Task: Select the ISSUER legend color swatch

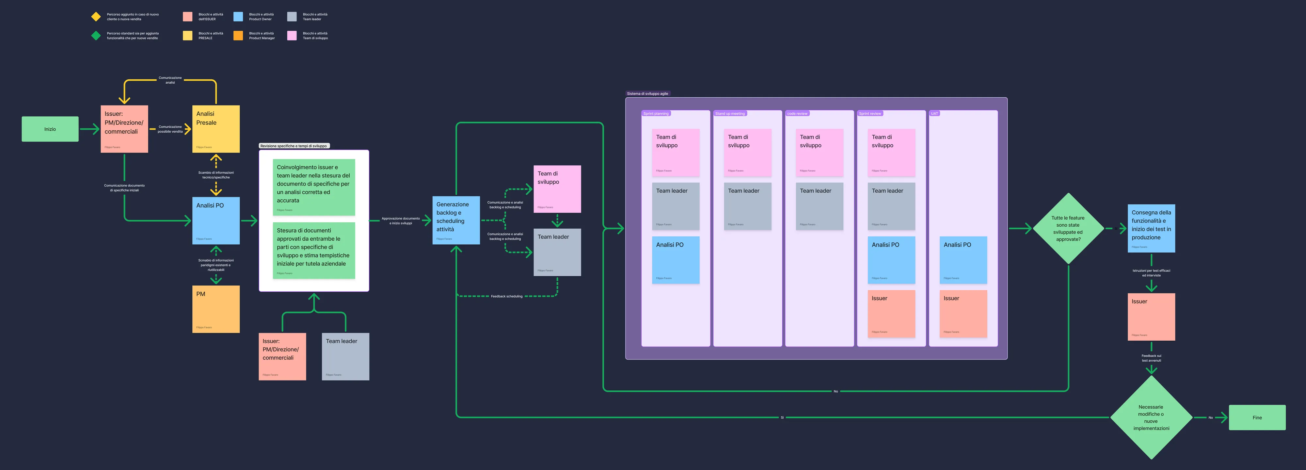Action: [x=188, y=17]
